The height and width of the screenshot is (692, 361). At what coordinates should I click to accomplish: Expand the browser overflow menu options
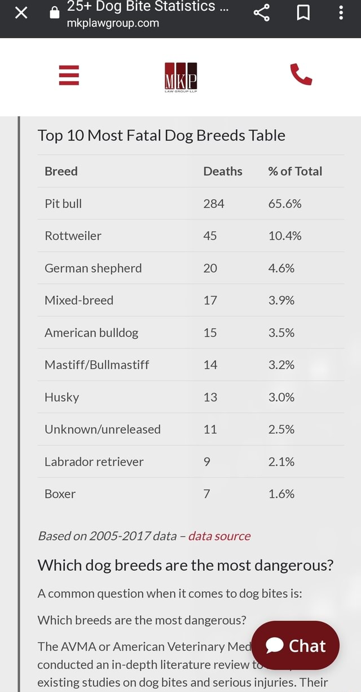(341, 12)
